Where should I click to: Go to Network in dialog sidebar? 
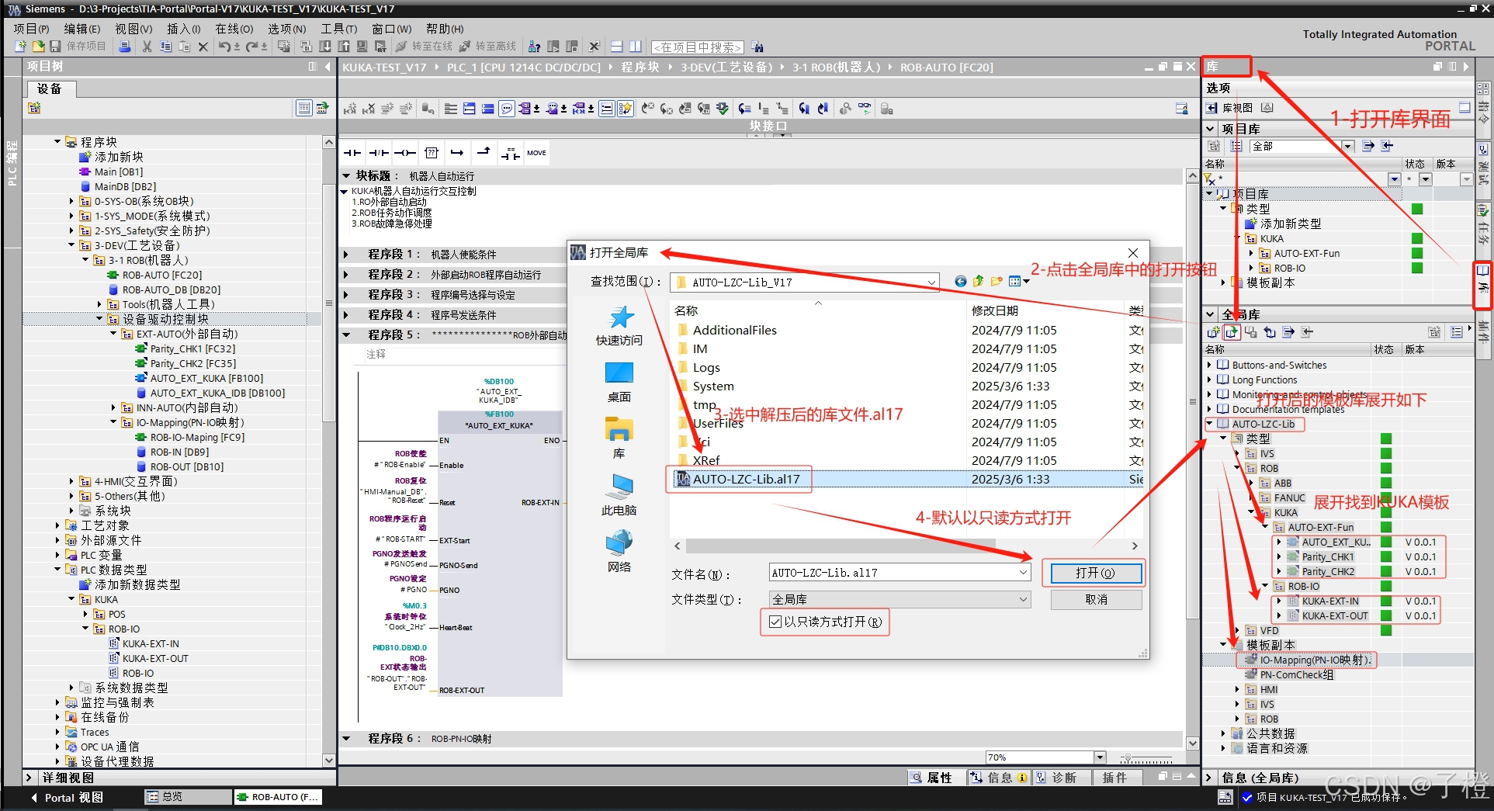[619, 553]
